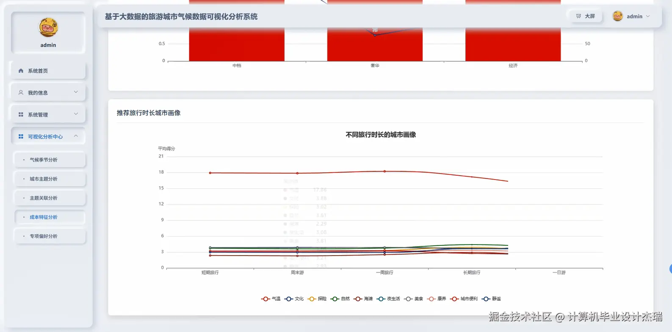672x332 pixels.
Task: Toggle the 探险 legend series
Action: click(317, 299)
